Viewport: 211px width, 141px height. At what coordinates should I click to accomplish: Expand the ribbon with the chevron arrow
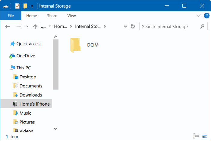[x=198, y=15]
